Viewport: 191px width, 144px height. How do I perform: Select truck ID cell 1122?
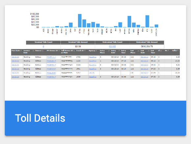pyautogui.click(x=78, y=61)
